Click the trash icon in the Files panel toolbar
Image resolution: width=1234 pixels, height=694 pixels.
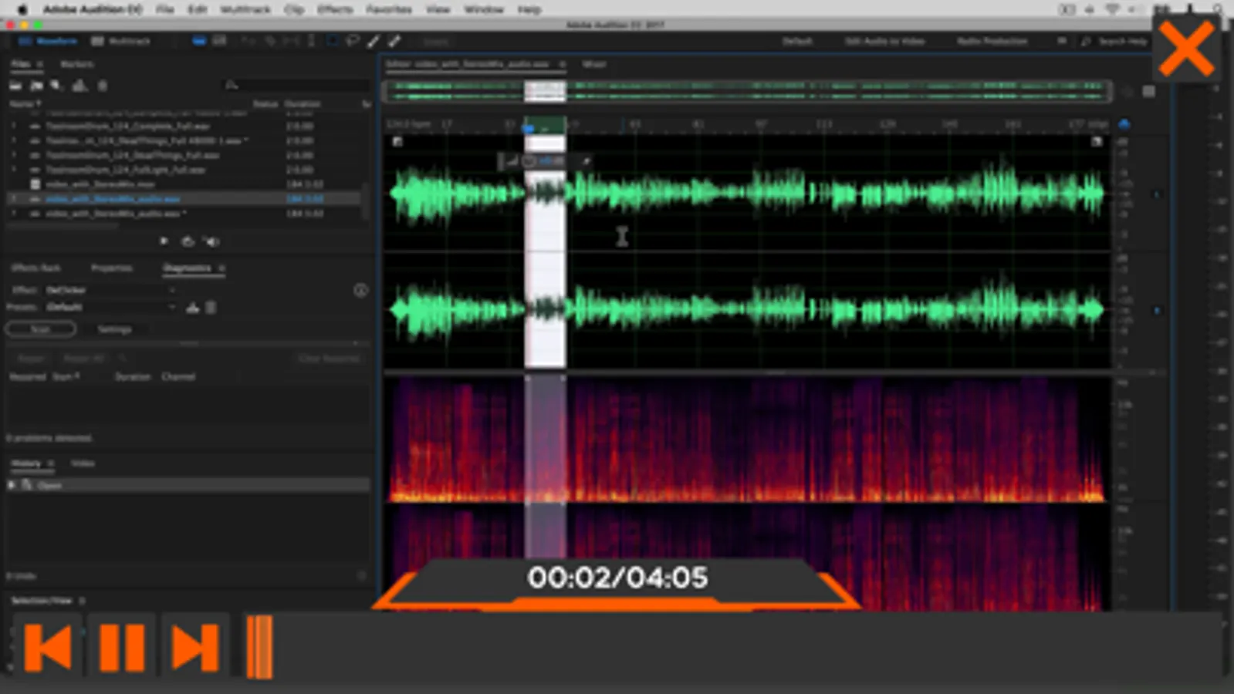click(x=103, y=86)
